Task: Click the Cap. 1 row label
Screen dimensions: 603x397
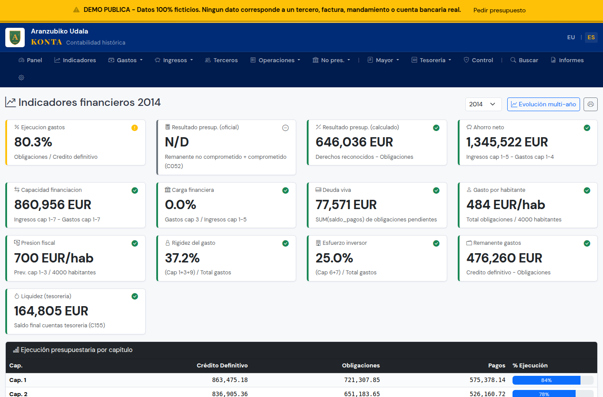Action: (x=18, y=380)
